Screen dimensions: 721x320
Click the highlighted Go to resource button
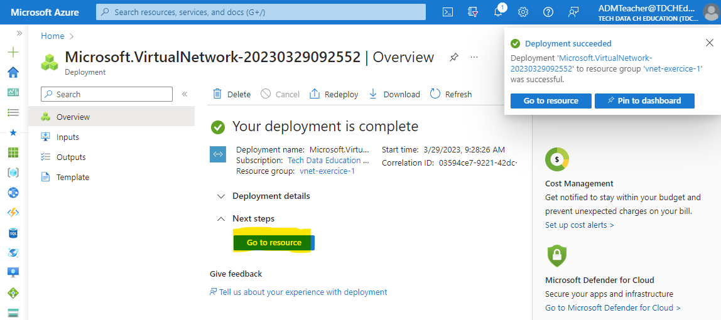(274, 242)
